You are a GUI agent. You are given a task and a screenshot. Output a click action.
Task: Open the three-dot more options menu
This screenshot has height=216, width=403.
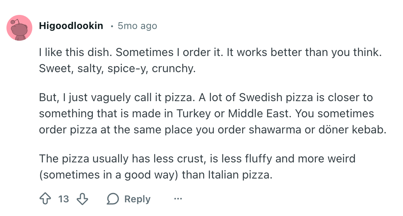pyautogui.click(x=178, y=199)
